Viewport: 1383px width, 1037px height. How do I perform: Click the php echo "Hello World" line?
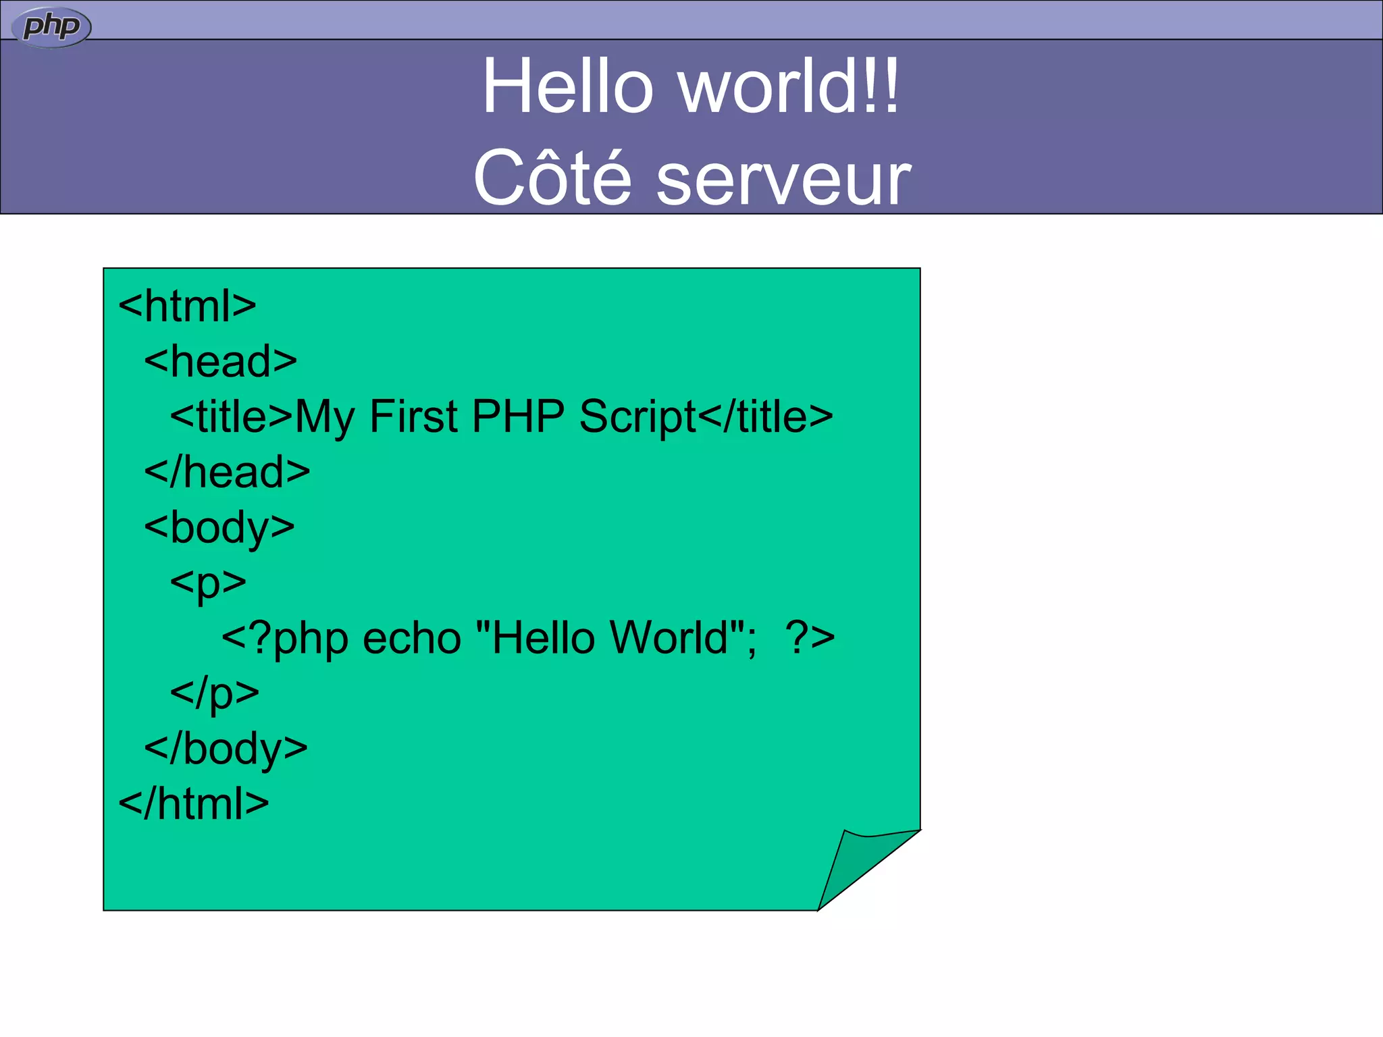tap(528, 639)
